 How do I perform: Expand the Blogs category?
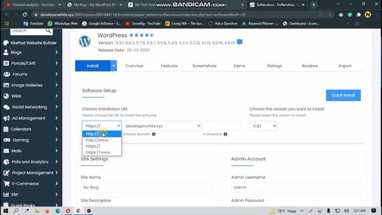[x=57, y=53]
